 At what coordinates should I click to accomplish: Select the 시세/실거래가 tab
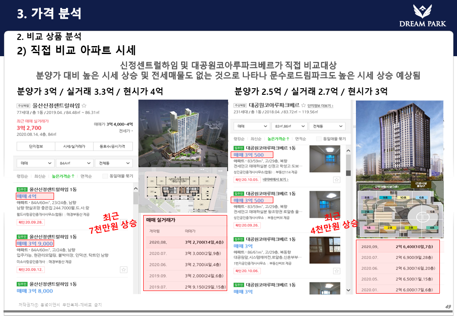[x=74, y=146]
